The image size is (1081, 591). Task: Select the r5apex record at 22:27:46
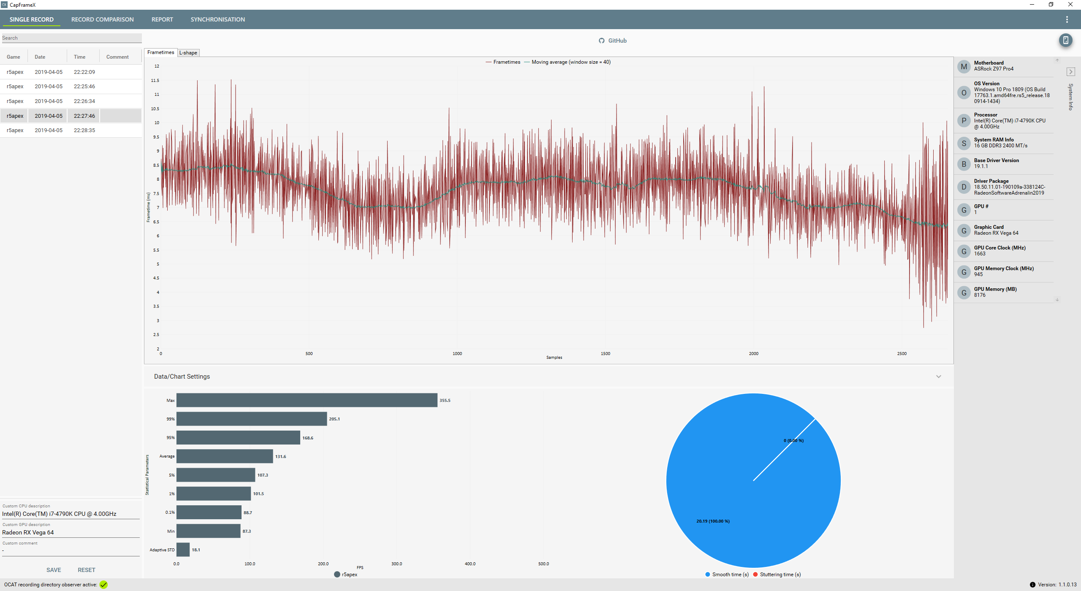tap(71, 116)
